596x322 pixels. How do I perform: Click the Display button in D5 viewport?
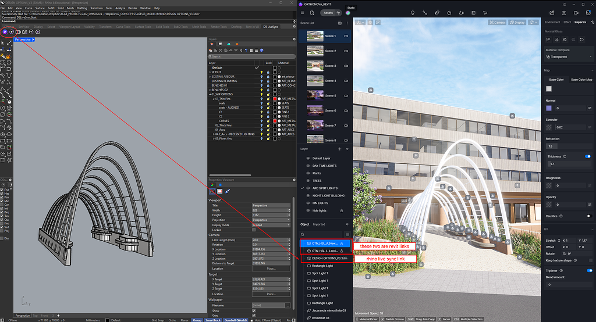coord(517,23)
